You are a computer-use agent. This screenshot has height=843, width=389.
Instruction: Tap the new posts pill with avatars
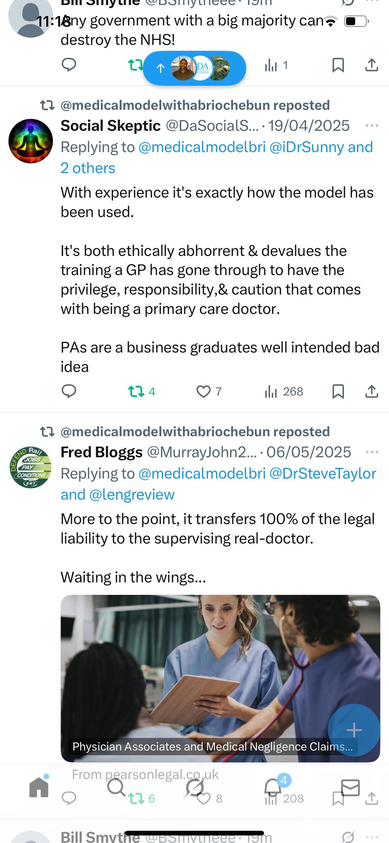tap(194, 68)
